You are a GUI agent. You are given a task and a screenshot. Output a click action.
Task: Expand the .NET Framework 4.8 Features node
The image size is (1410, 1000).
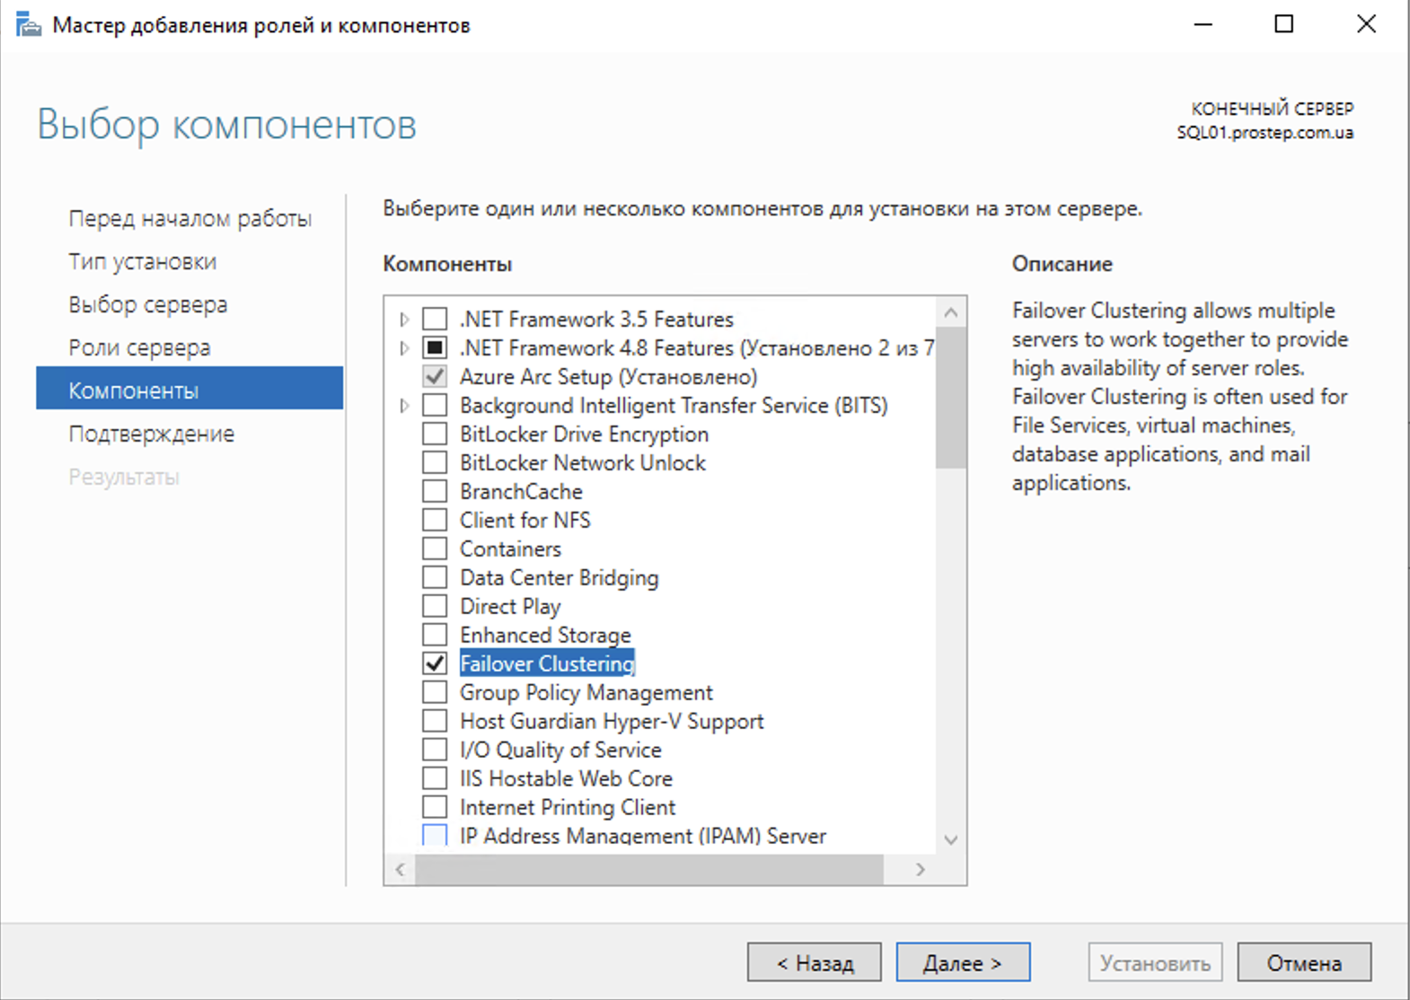[404, 348]
